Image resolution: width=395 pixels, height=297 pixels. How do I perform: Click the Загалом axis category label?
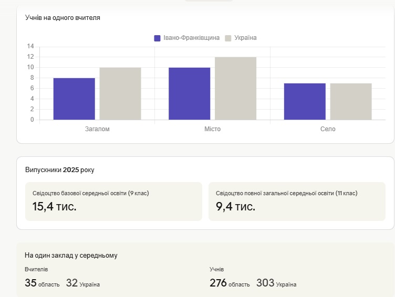point(97,129)
